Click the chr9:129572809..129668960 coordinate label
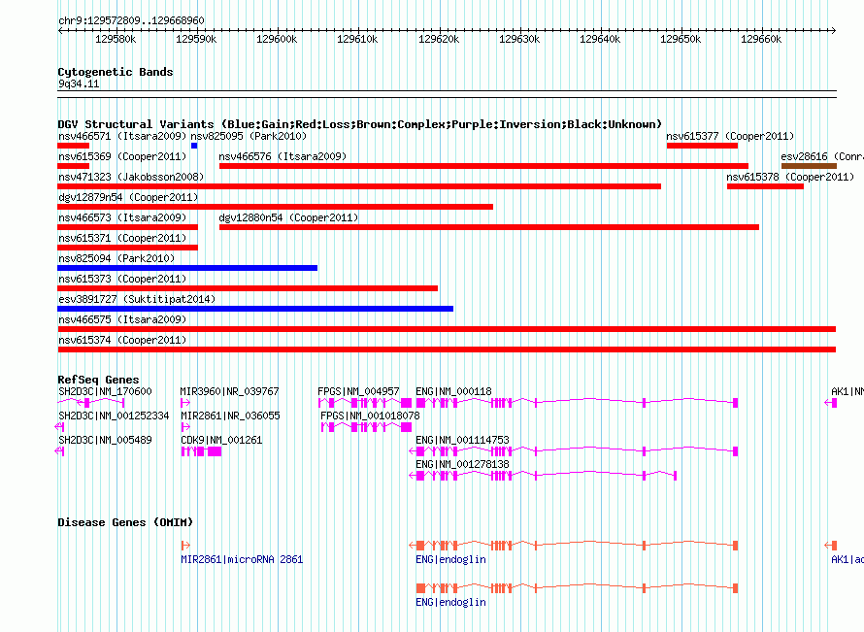Viewport: 864px width, 632px height. coord(131,20)
